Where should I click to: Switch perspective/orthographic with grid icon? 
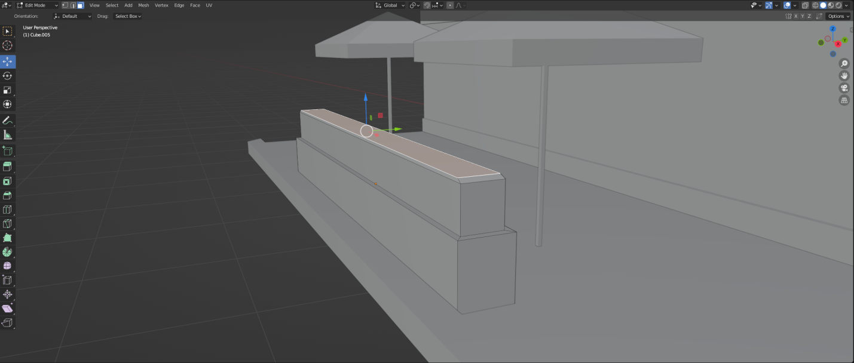(844, 100)
